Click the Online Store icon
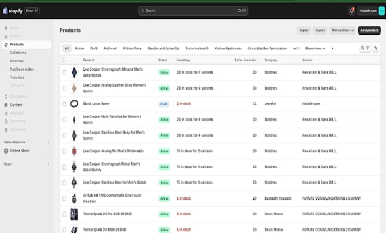The image size is (386, 233). (x=6, y=151)
